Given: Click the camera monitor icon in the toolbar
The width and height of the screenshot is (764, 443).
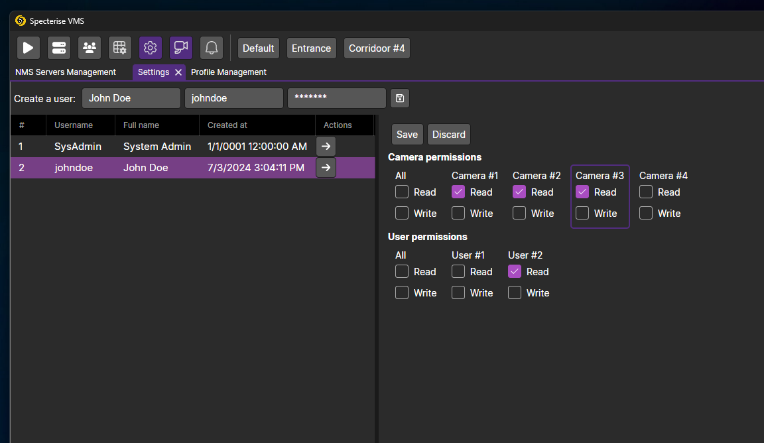Looking at the screenshot, I should (x=181, y=48).
